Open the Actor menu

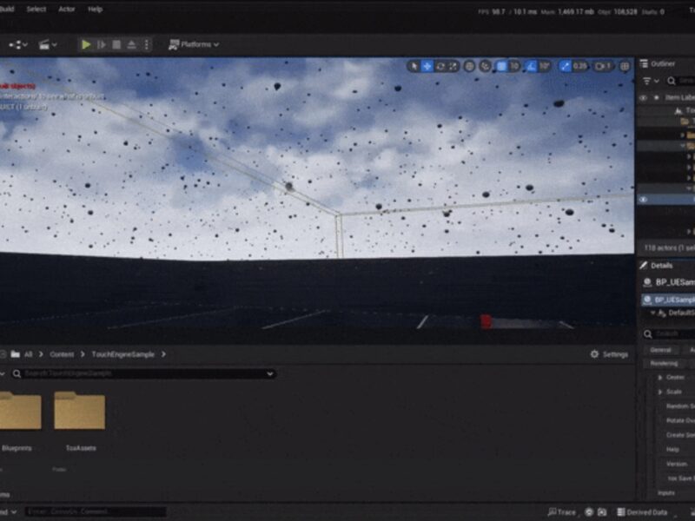pyautogui.click(x=67, y=9)
